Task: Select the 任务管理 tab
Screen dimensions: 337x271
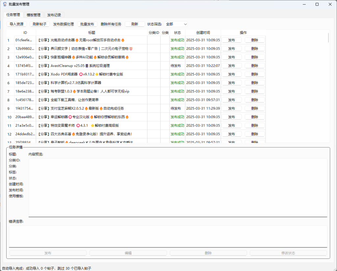Action: [x=13, y=15]
